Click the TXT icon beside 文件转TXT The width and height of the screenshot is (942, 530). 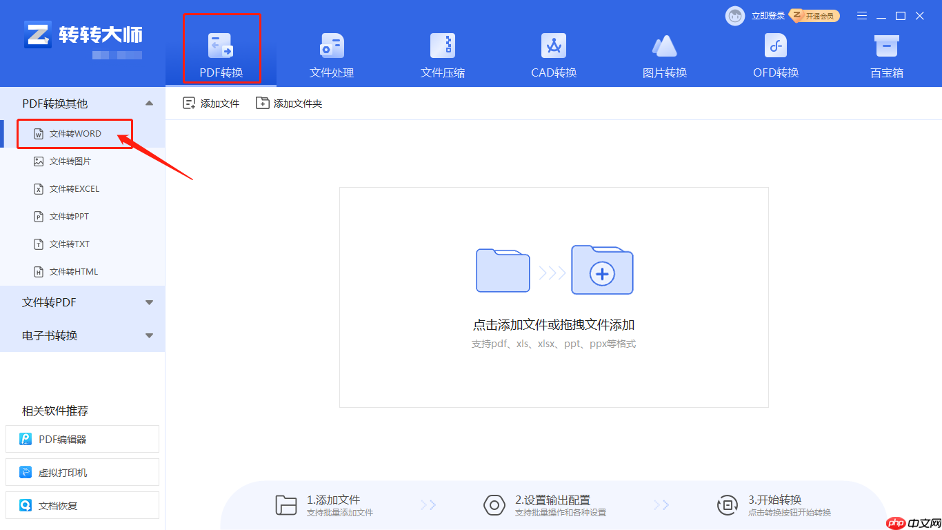[39, 244]
